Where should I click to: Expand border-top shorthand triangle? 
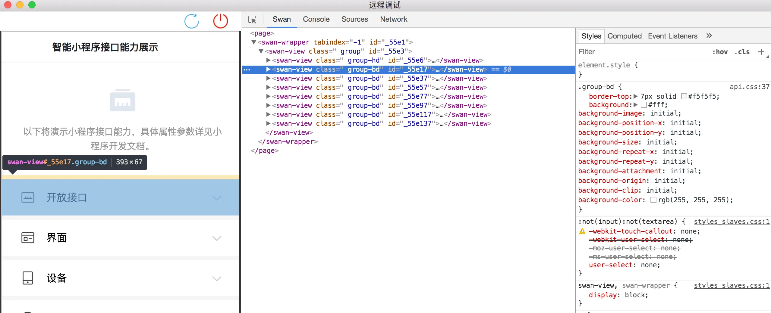(x=636, y=96)
